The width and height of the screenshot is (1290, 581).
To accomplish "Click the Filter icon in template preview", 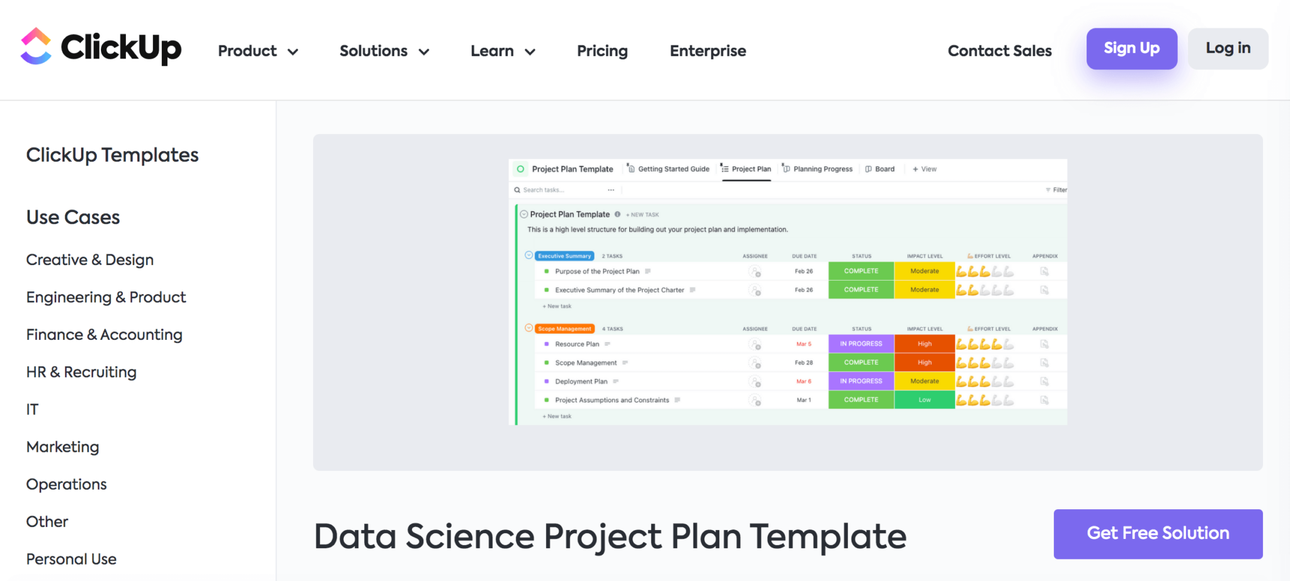I will (1048, 190).
